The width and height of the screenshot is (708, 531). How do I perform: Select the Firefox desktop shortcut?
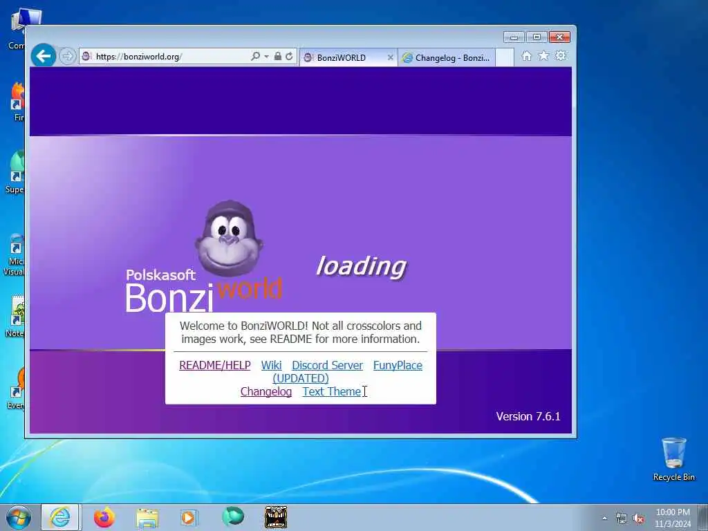point(18,102)
